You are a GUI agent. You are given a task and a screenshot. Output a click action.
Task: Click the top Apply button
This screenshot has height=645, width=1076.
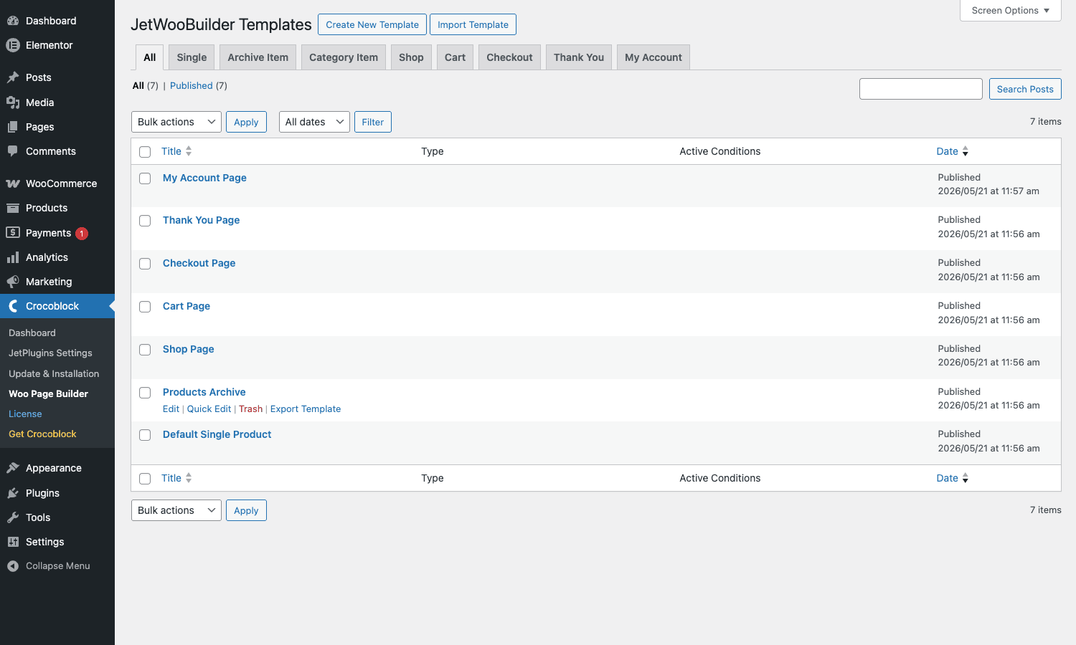coord(246,122)
